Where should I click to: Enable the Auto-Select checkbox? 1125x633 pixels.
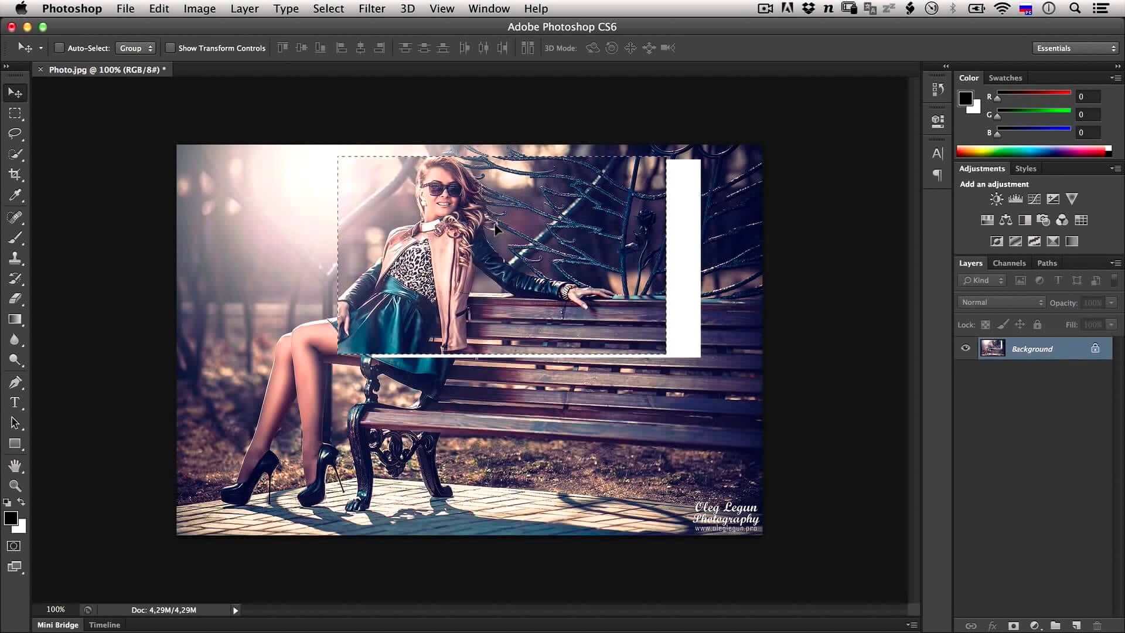pos(59,48)
